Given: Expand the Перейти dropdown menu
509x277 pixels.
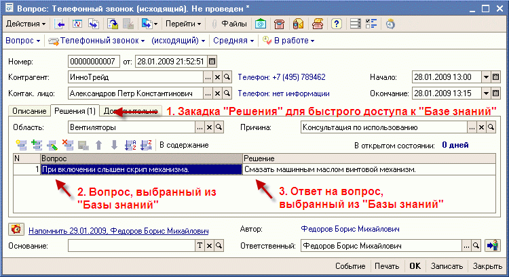Looking at the screenshot, I should 183,24.
